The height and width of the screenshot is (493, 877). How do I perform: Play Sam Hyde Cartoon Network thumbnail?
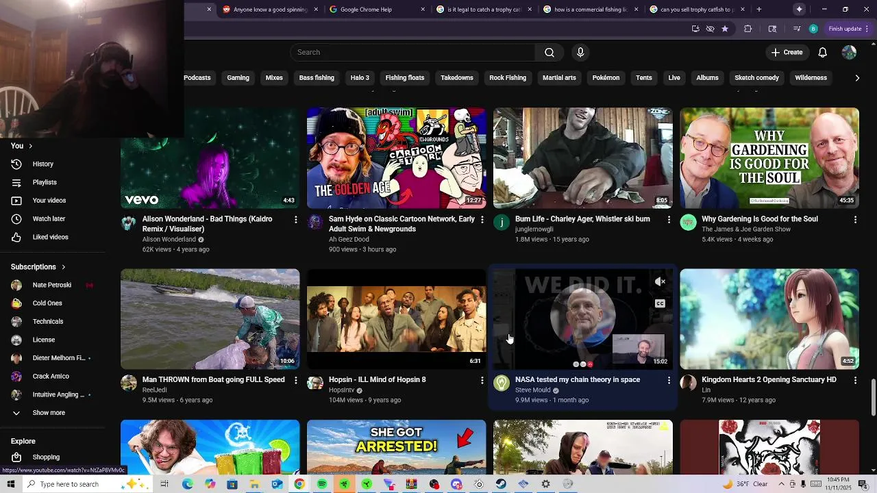coord(397,158)
